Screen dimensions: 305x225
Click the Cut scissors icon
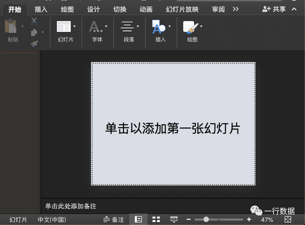[34, 21]
